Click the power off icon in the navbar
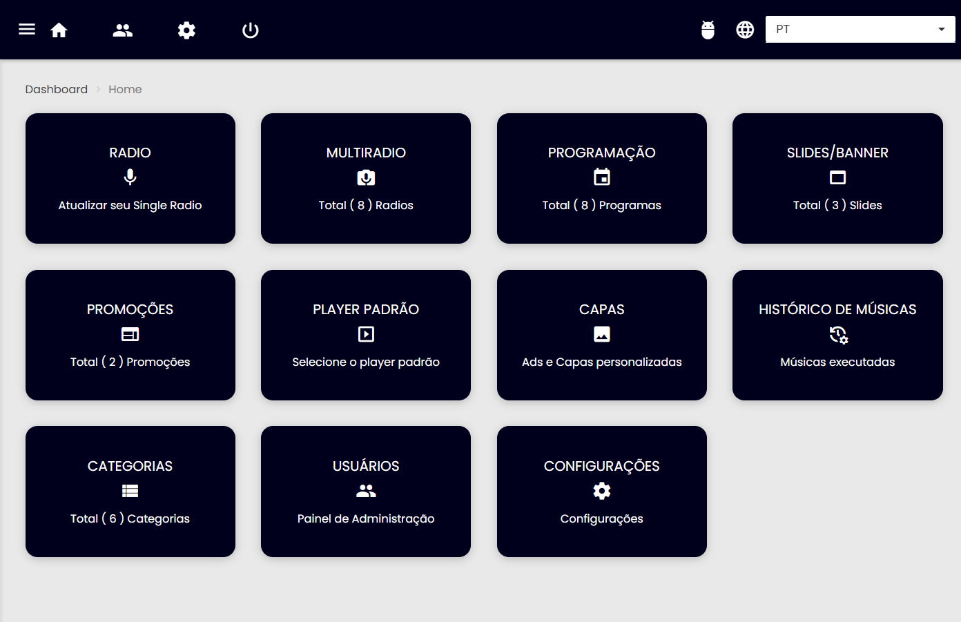 (x=250, y=29)
